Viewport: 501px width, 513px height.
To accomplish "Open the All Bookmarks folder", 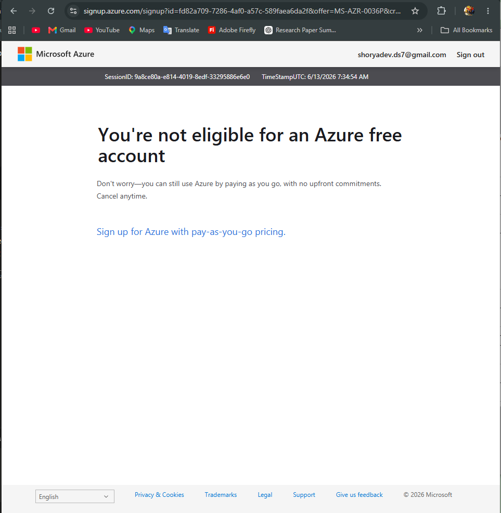I will (x=466, y=30).
